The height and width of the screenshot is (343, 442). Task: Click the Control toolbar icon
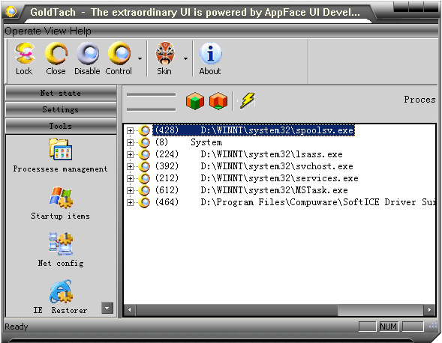[x=119, y=53]
